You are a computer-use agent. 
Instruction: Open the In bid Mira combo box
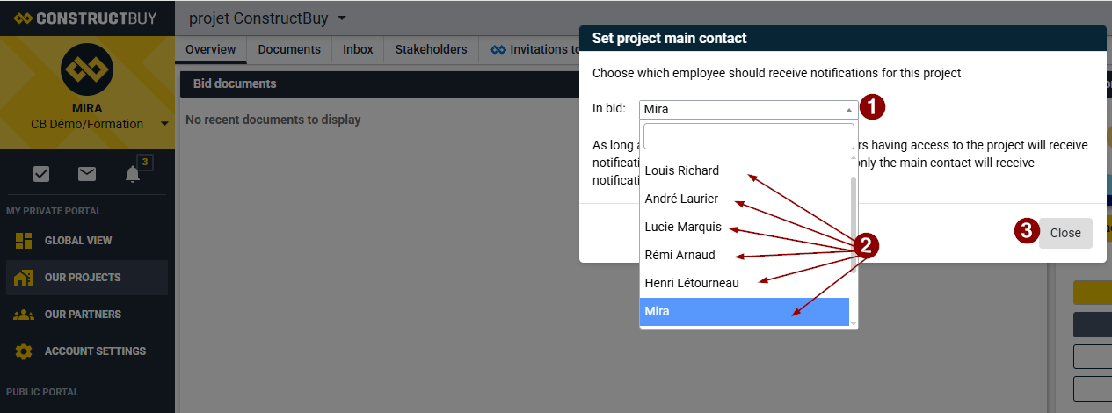[748, 110]
